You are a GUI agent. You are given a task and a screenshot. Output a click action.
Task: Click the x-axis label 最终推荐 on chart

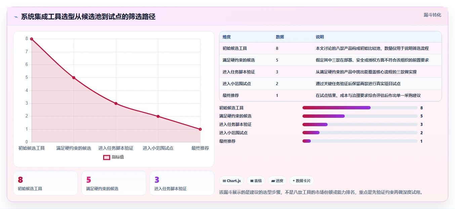point(200,148)
